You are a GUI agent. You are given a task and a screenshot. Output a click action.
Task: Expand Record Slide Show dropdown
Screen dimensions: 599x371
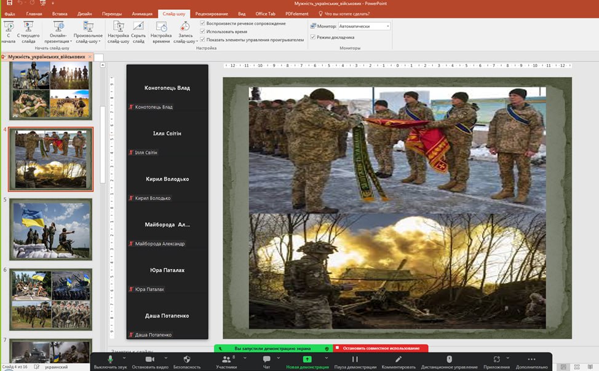(x=197, y=42)
